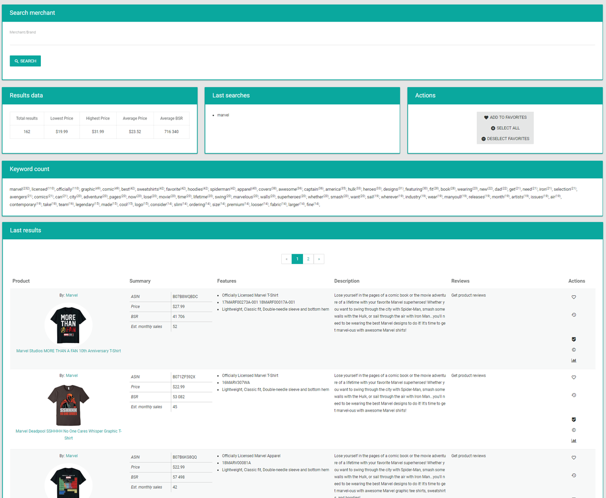Open bar chart icon for MORE THAN A FAN shirt
Screen dimensions: 606x498
click(x=574, y=360)
